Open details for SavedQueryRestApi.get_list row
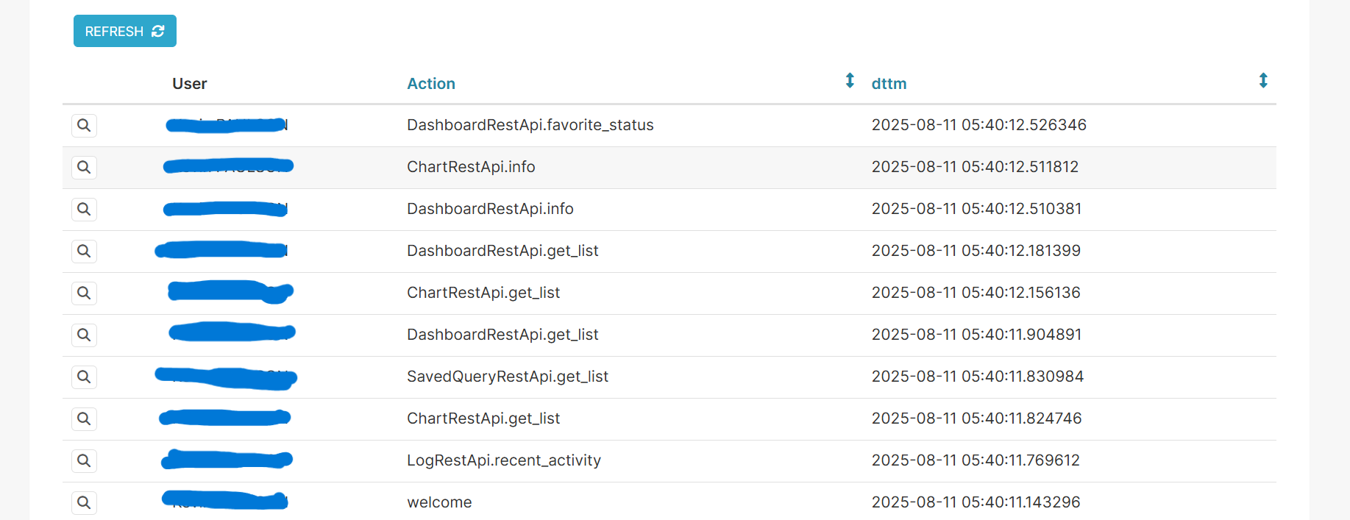1350x520 pixels. [84, 377]
